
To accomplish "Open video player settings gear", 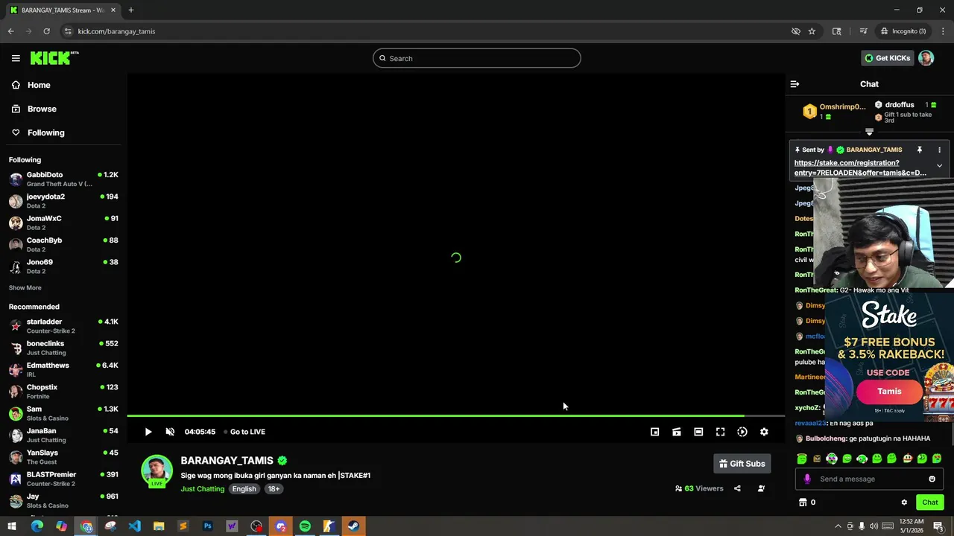I will [x=764, y=432].
